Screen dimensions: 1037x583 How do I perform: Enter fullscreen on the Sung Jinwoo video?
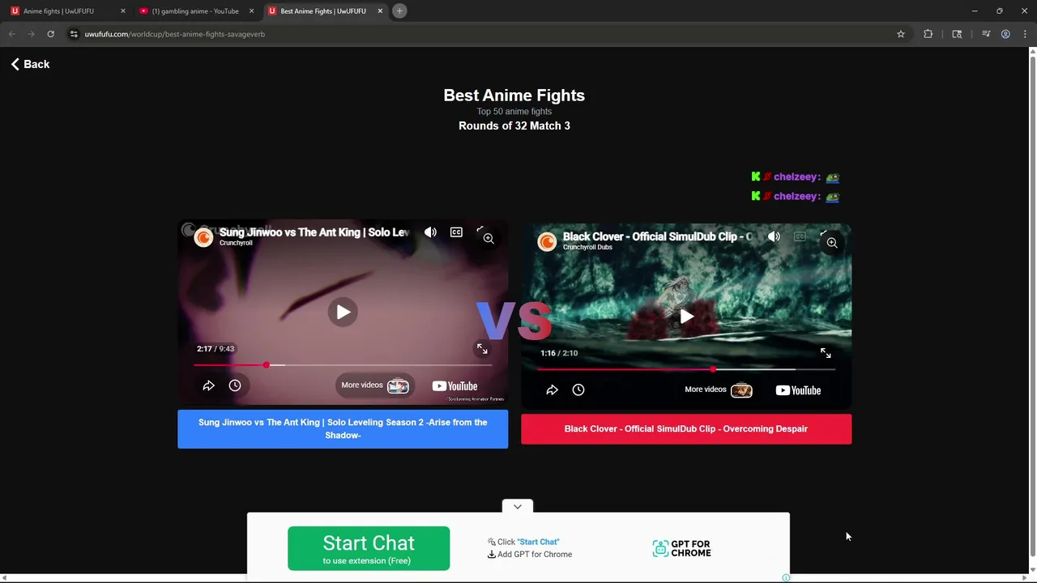[x=482, y=349]
